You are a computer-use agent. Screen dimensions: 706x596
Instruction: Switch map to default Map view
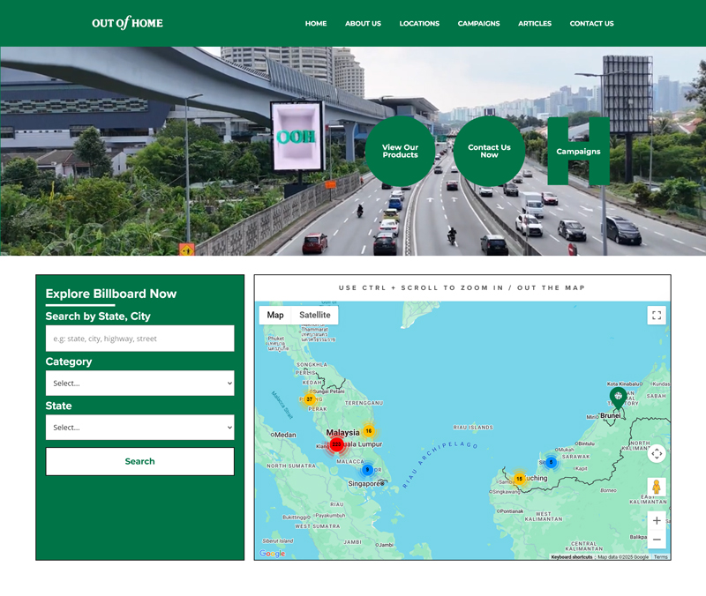[275, 315]
